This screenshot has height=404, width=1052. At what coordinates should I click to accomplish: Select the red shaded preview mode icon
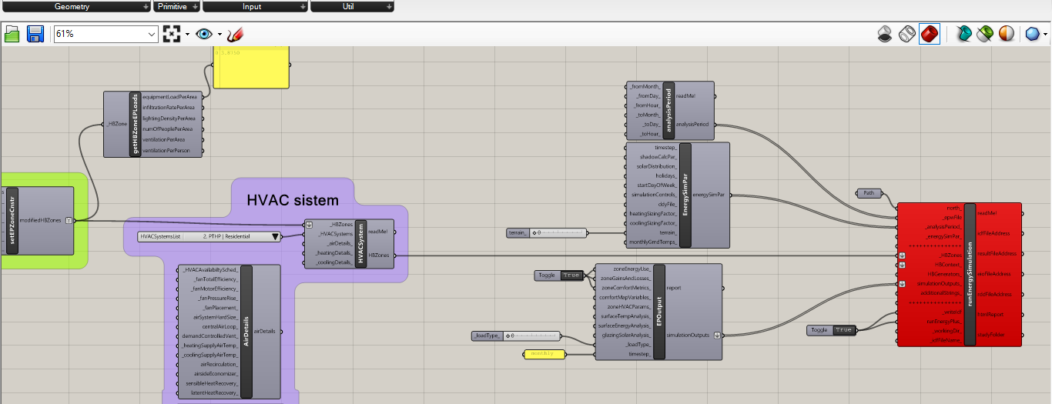coord(930,34)
